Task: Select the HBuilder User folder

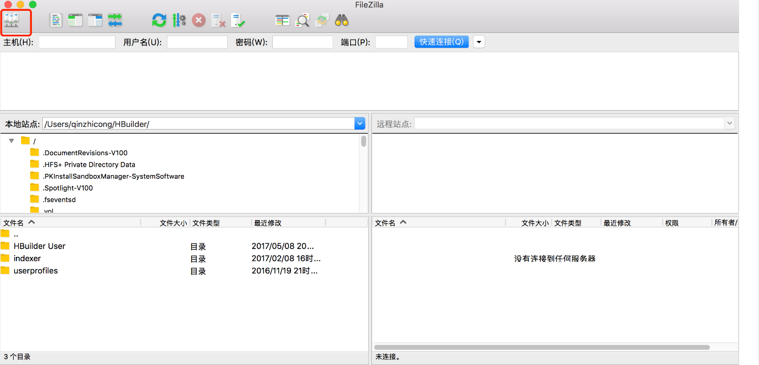Action: (39, 246)
